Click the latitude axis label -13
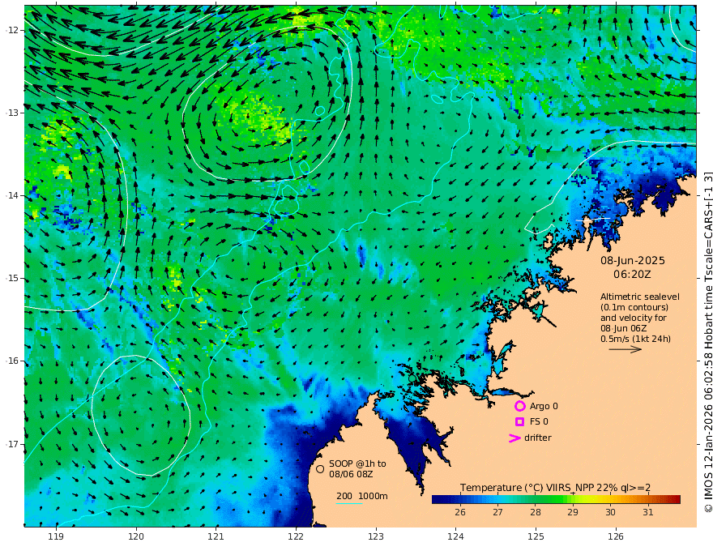 pos(12,113)
